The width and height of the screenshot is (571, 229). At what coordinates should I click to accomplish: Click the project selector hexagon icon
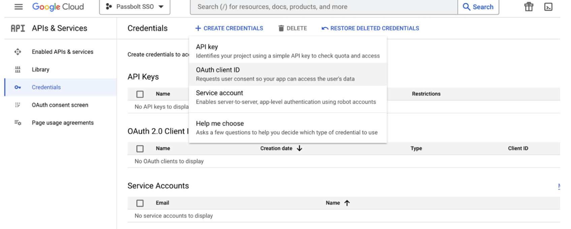click(x=108, y=7)
